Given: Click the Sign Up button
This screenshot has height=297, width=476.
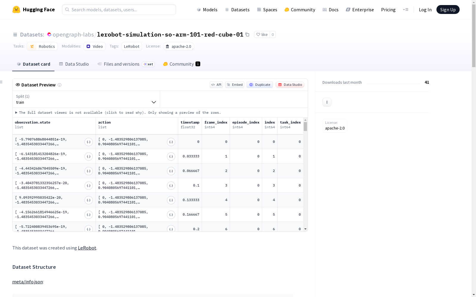Looking at the screenshot, I should (x=448, y=10).
